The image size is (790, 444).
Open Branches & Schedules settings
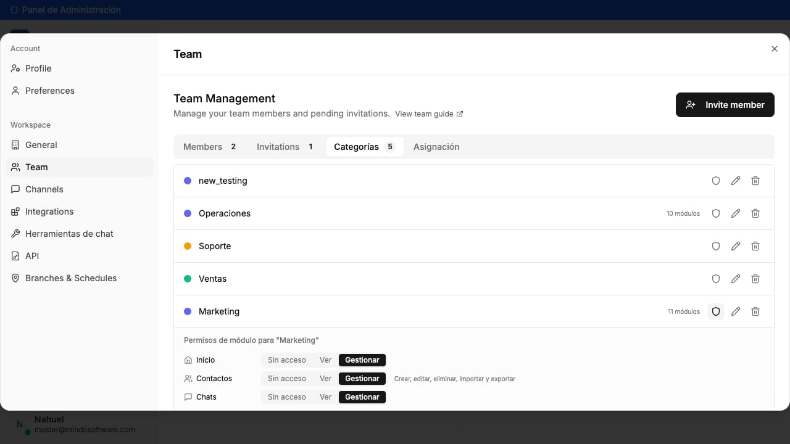pos(80,278)
